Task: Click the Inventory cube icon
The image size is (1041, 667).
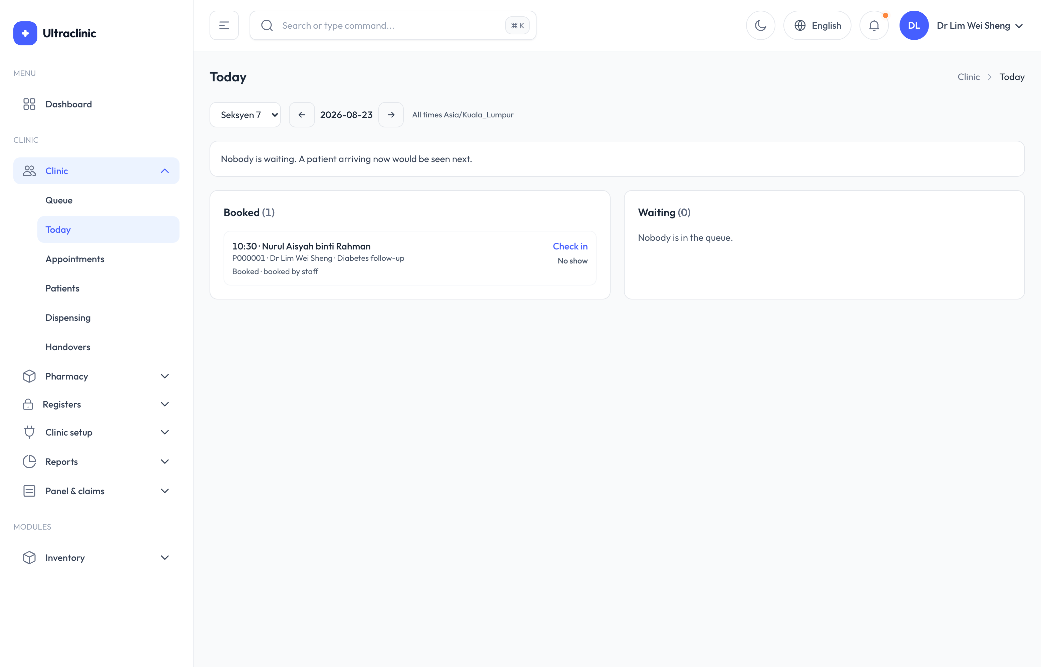Action: [29, 557]
